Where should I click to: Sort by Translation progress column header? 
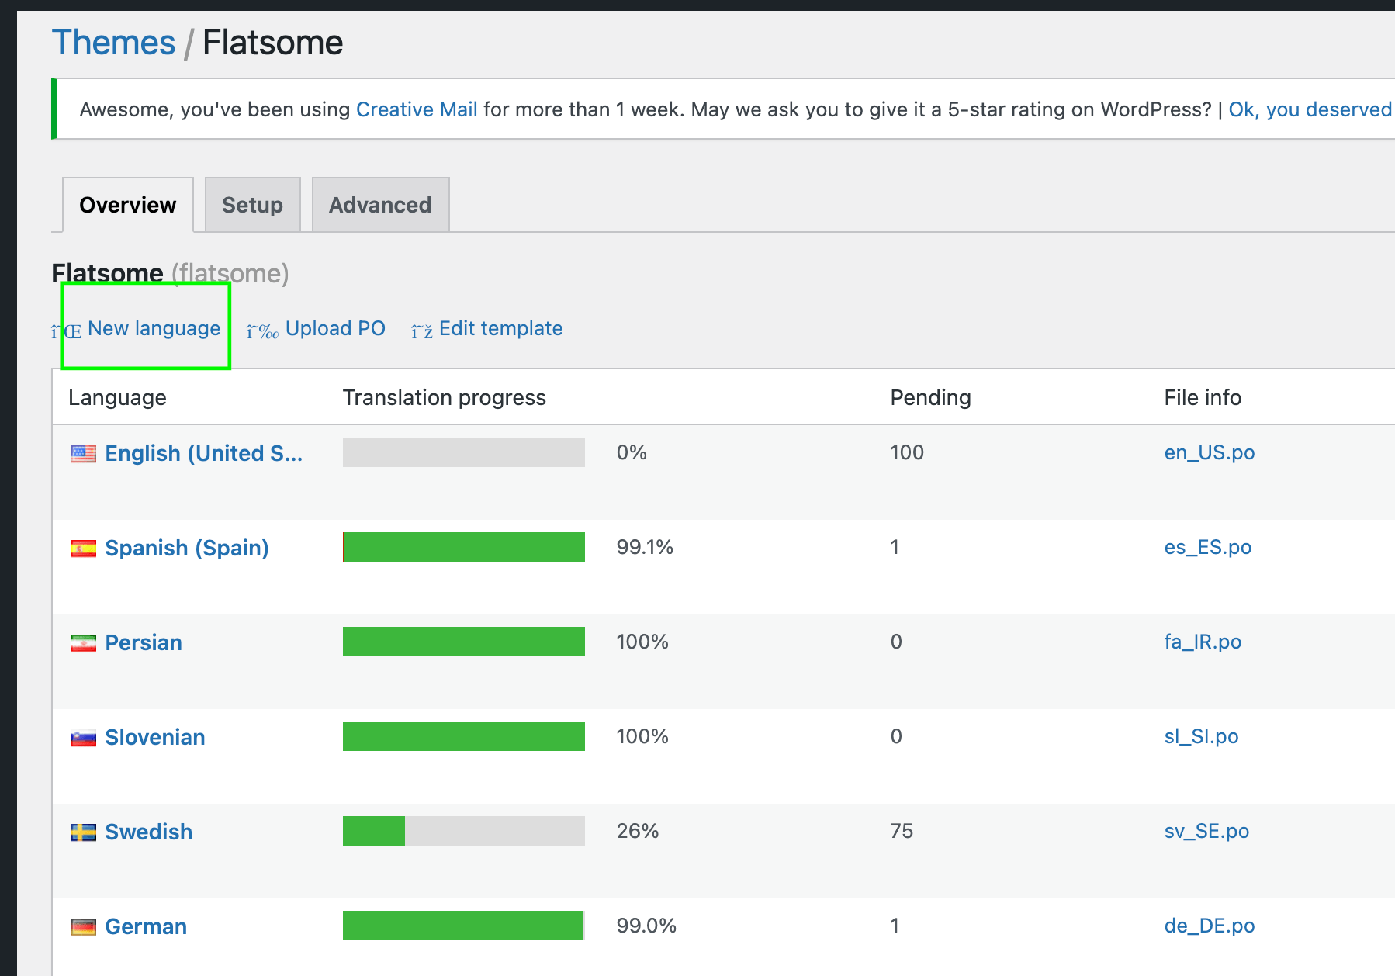[x=445, y=397]
